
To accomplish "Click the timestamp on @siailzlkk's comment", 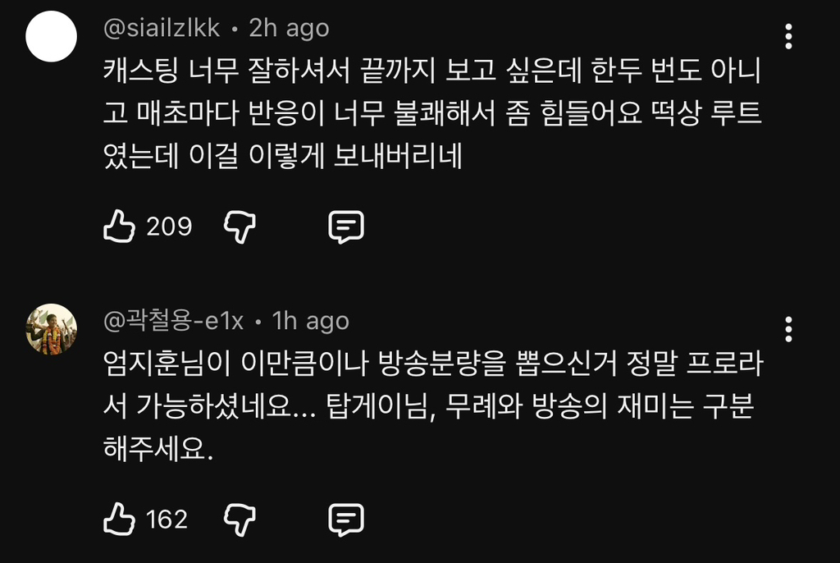I will coord(286,27).
